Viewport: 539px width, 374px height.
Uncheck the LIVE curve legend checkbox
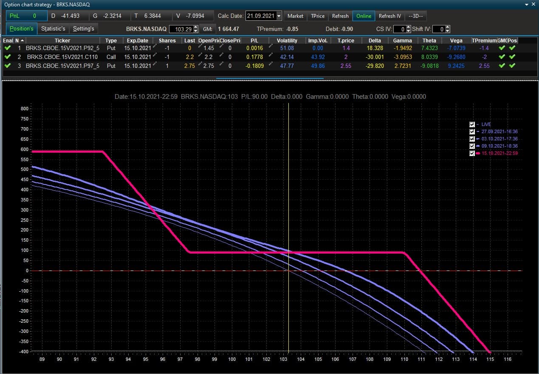point(472,124)
